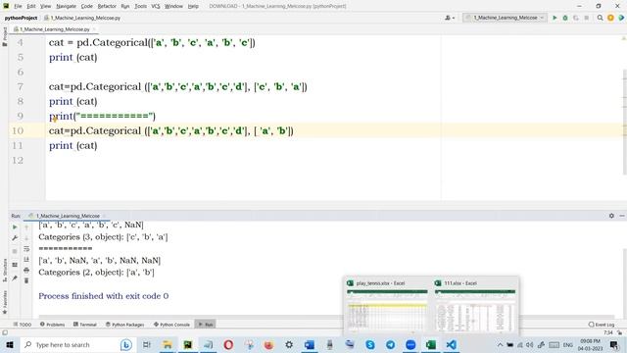Click the horizontal scrollbar of the Run console
Screen dimensions: 627x353
click(326, 316)
